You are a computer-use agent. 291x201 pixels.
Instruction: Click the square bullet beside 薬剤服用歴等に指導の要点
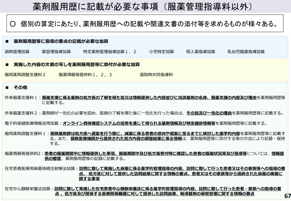coord(7,41)
